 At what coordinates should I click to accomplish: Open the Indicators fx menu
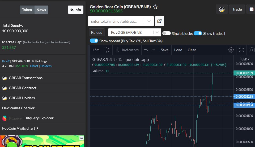pyautogui.click(x=127, y=50)
